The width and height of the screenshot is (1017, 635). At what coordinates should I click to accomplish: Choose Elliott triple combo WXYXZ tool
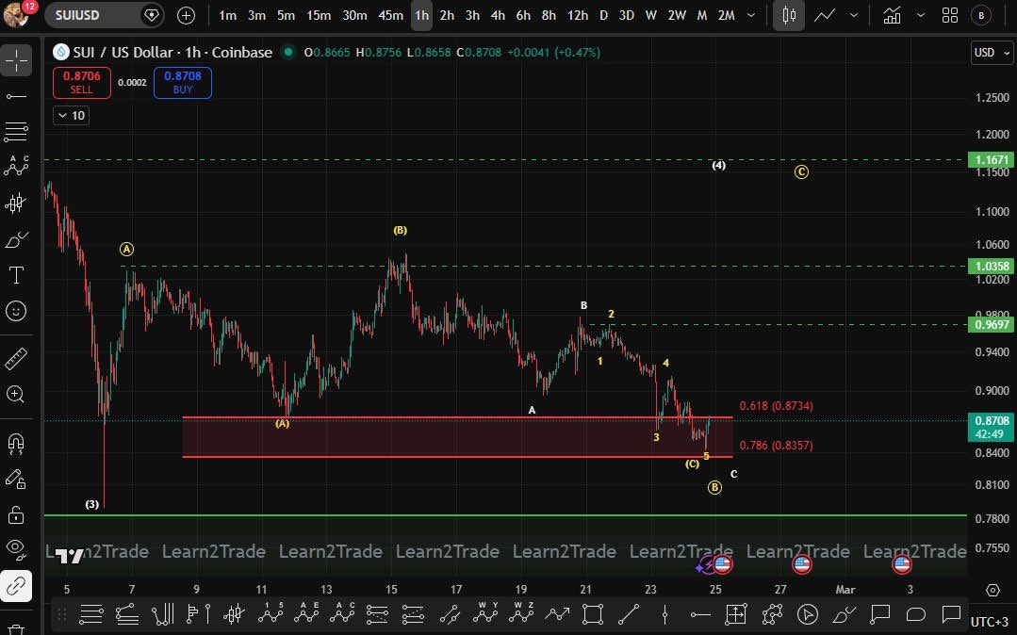(521, 613)
